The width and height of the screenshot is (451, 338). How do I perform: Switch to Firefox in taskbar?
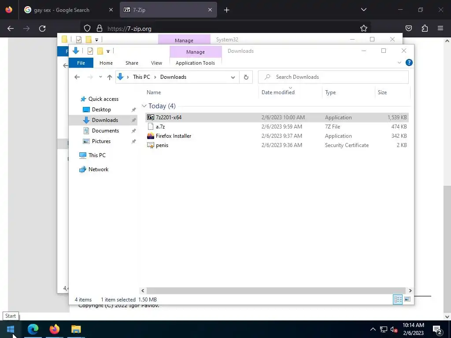(x=54, y=329)
